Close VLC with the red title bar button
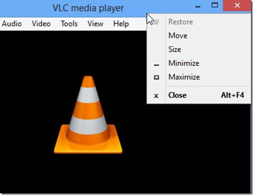Image resolution: width=253 pixels, height=195 pixels. 237,6
